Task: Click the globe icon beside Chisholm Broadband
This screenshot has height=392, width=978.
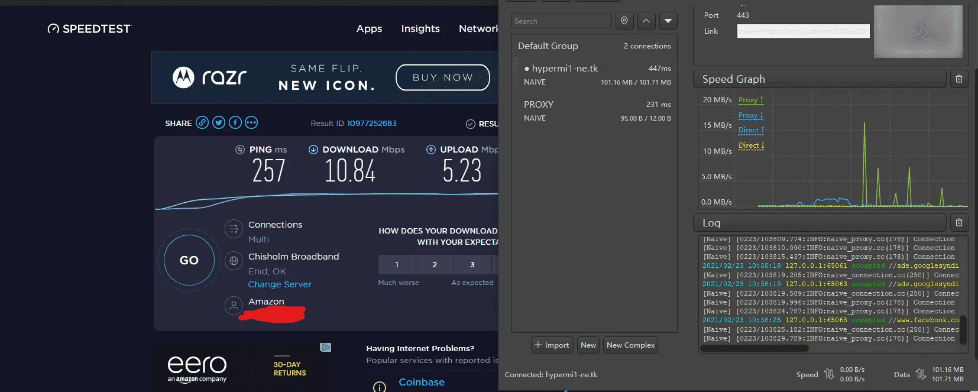Action: [x=234, y=260]
